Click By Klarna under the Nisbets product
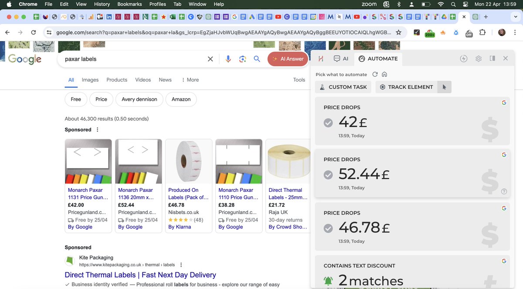The height and width of the screenshot is (289, 523). (x=180, y=227)
